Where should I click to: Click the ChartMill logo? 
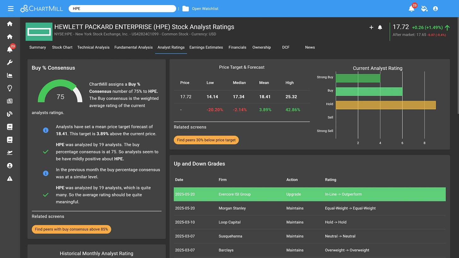point(41,9)
